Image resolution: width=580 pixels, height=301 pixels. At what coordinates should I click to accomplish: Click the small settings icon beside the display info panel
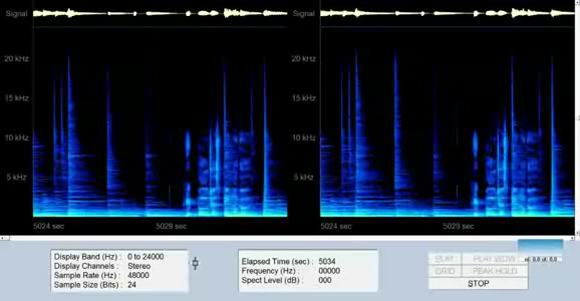coord(195,263)
